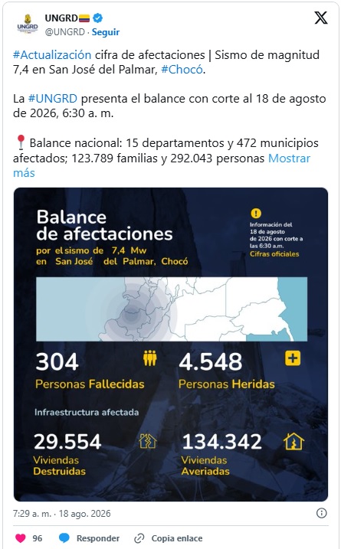Viewport: 341px width, 549px height.
Task: Click the blue reply bubble icon
Action: tap(64, 538)
